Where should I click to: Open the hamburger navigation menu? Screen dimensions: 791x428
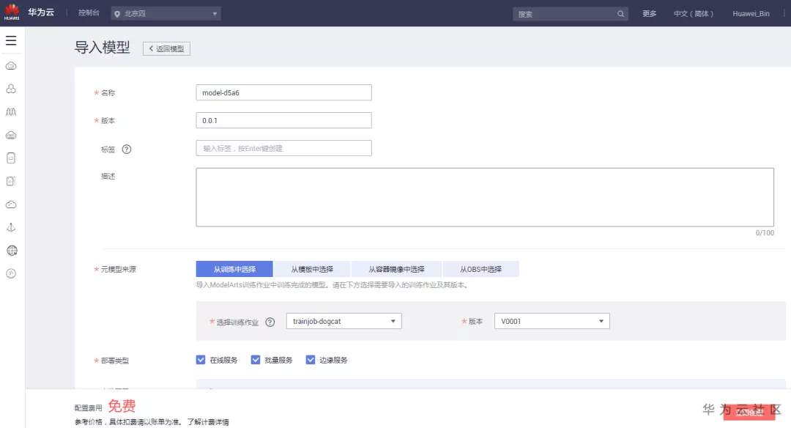click(11, 40)
